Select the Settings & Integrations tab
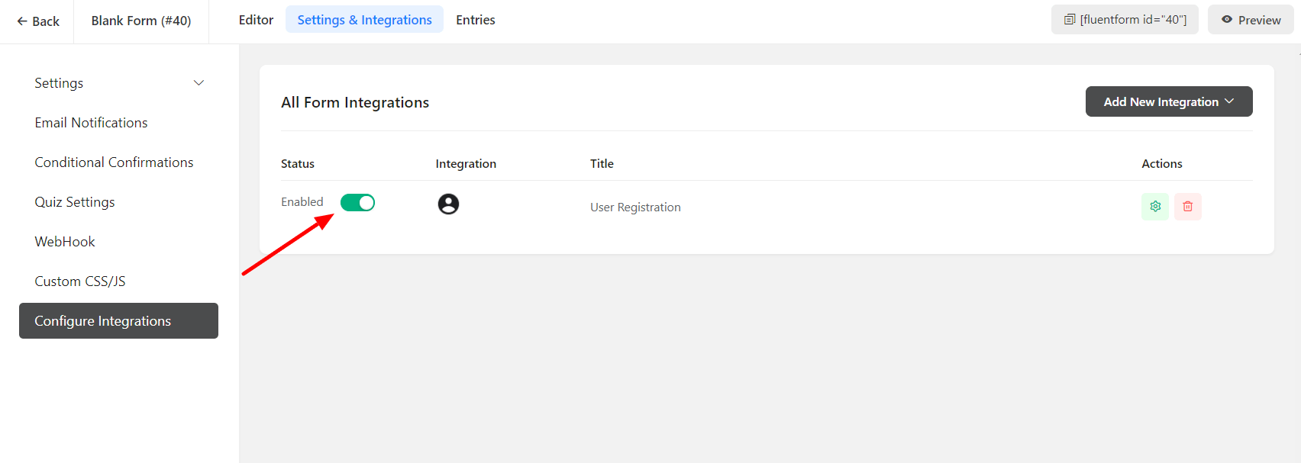Viewport: 1301px width, 463px height. click(364, 20)
